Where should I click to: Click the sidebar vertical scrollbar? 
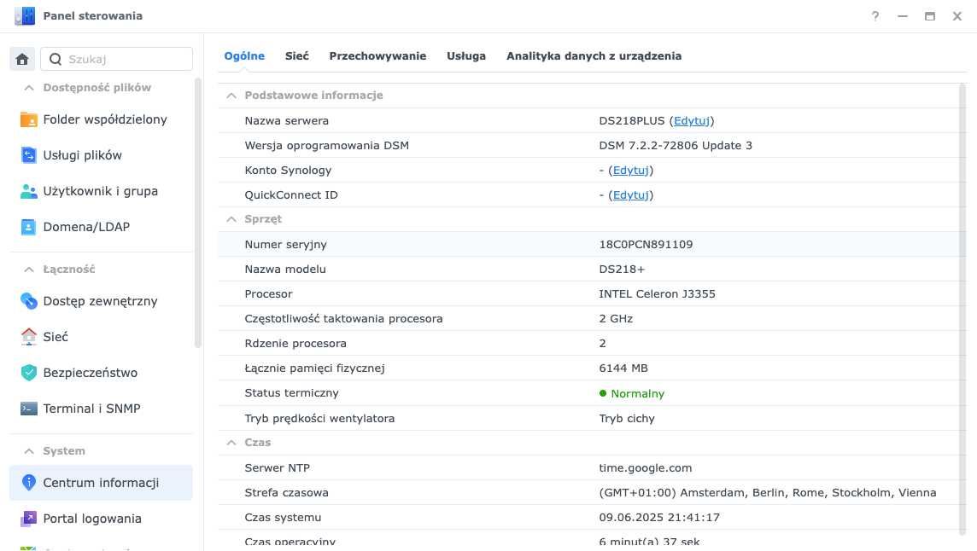[x=198, y=212]
